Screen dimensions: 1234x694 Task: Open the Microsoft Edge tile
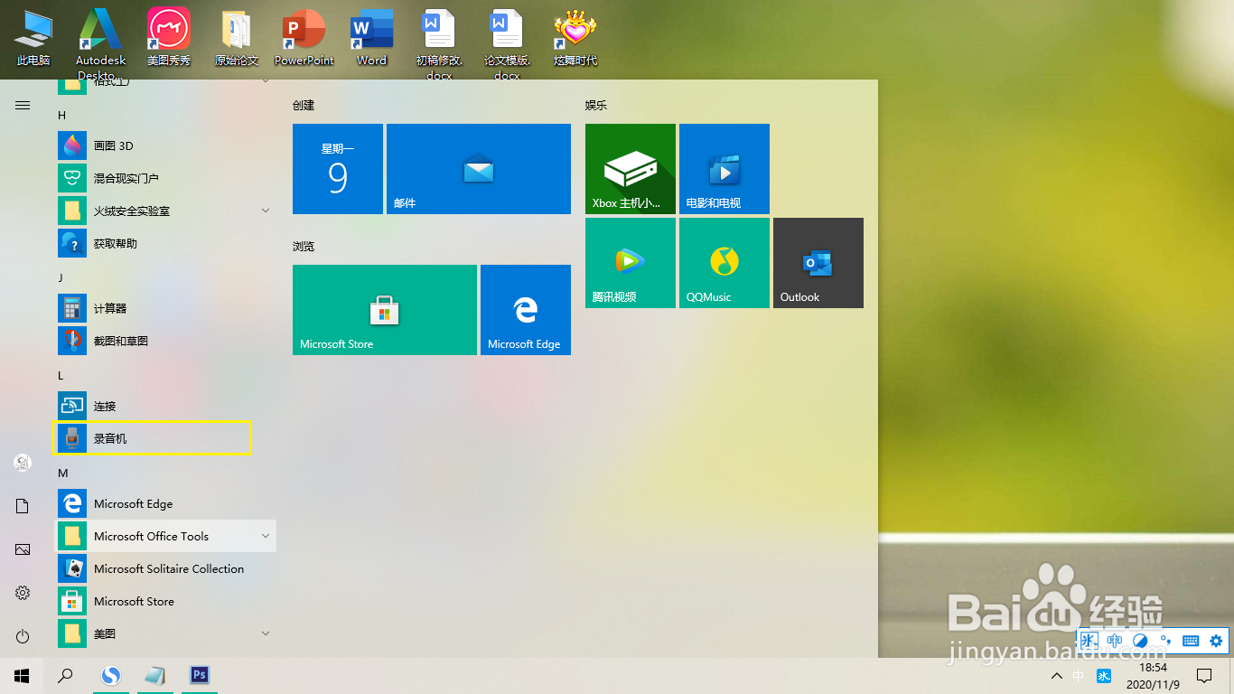[x=526, y=310]
